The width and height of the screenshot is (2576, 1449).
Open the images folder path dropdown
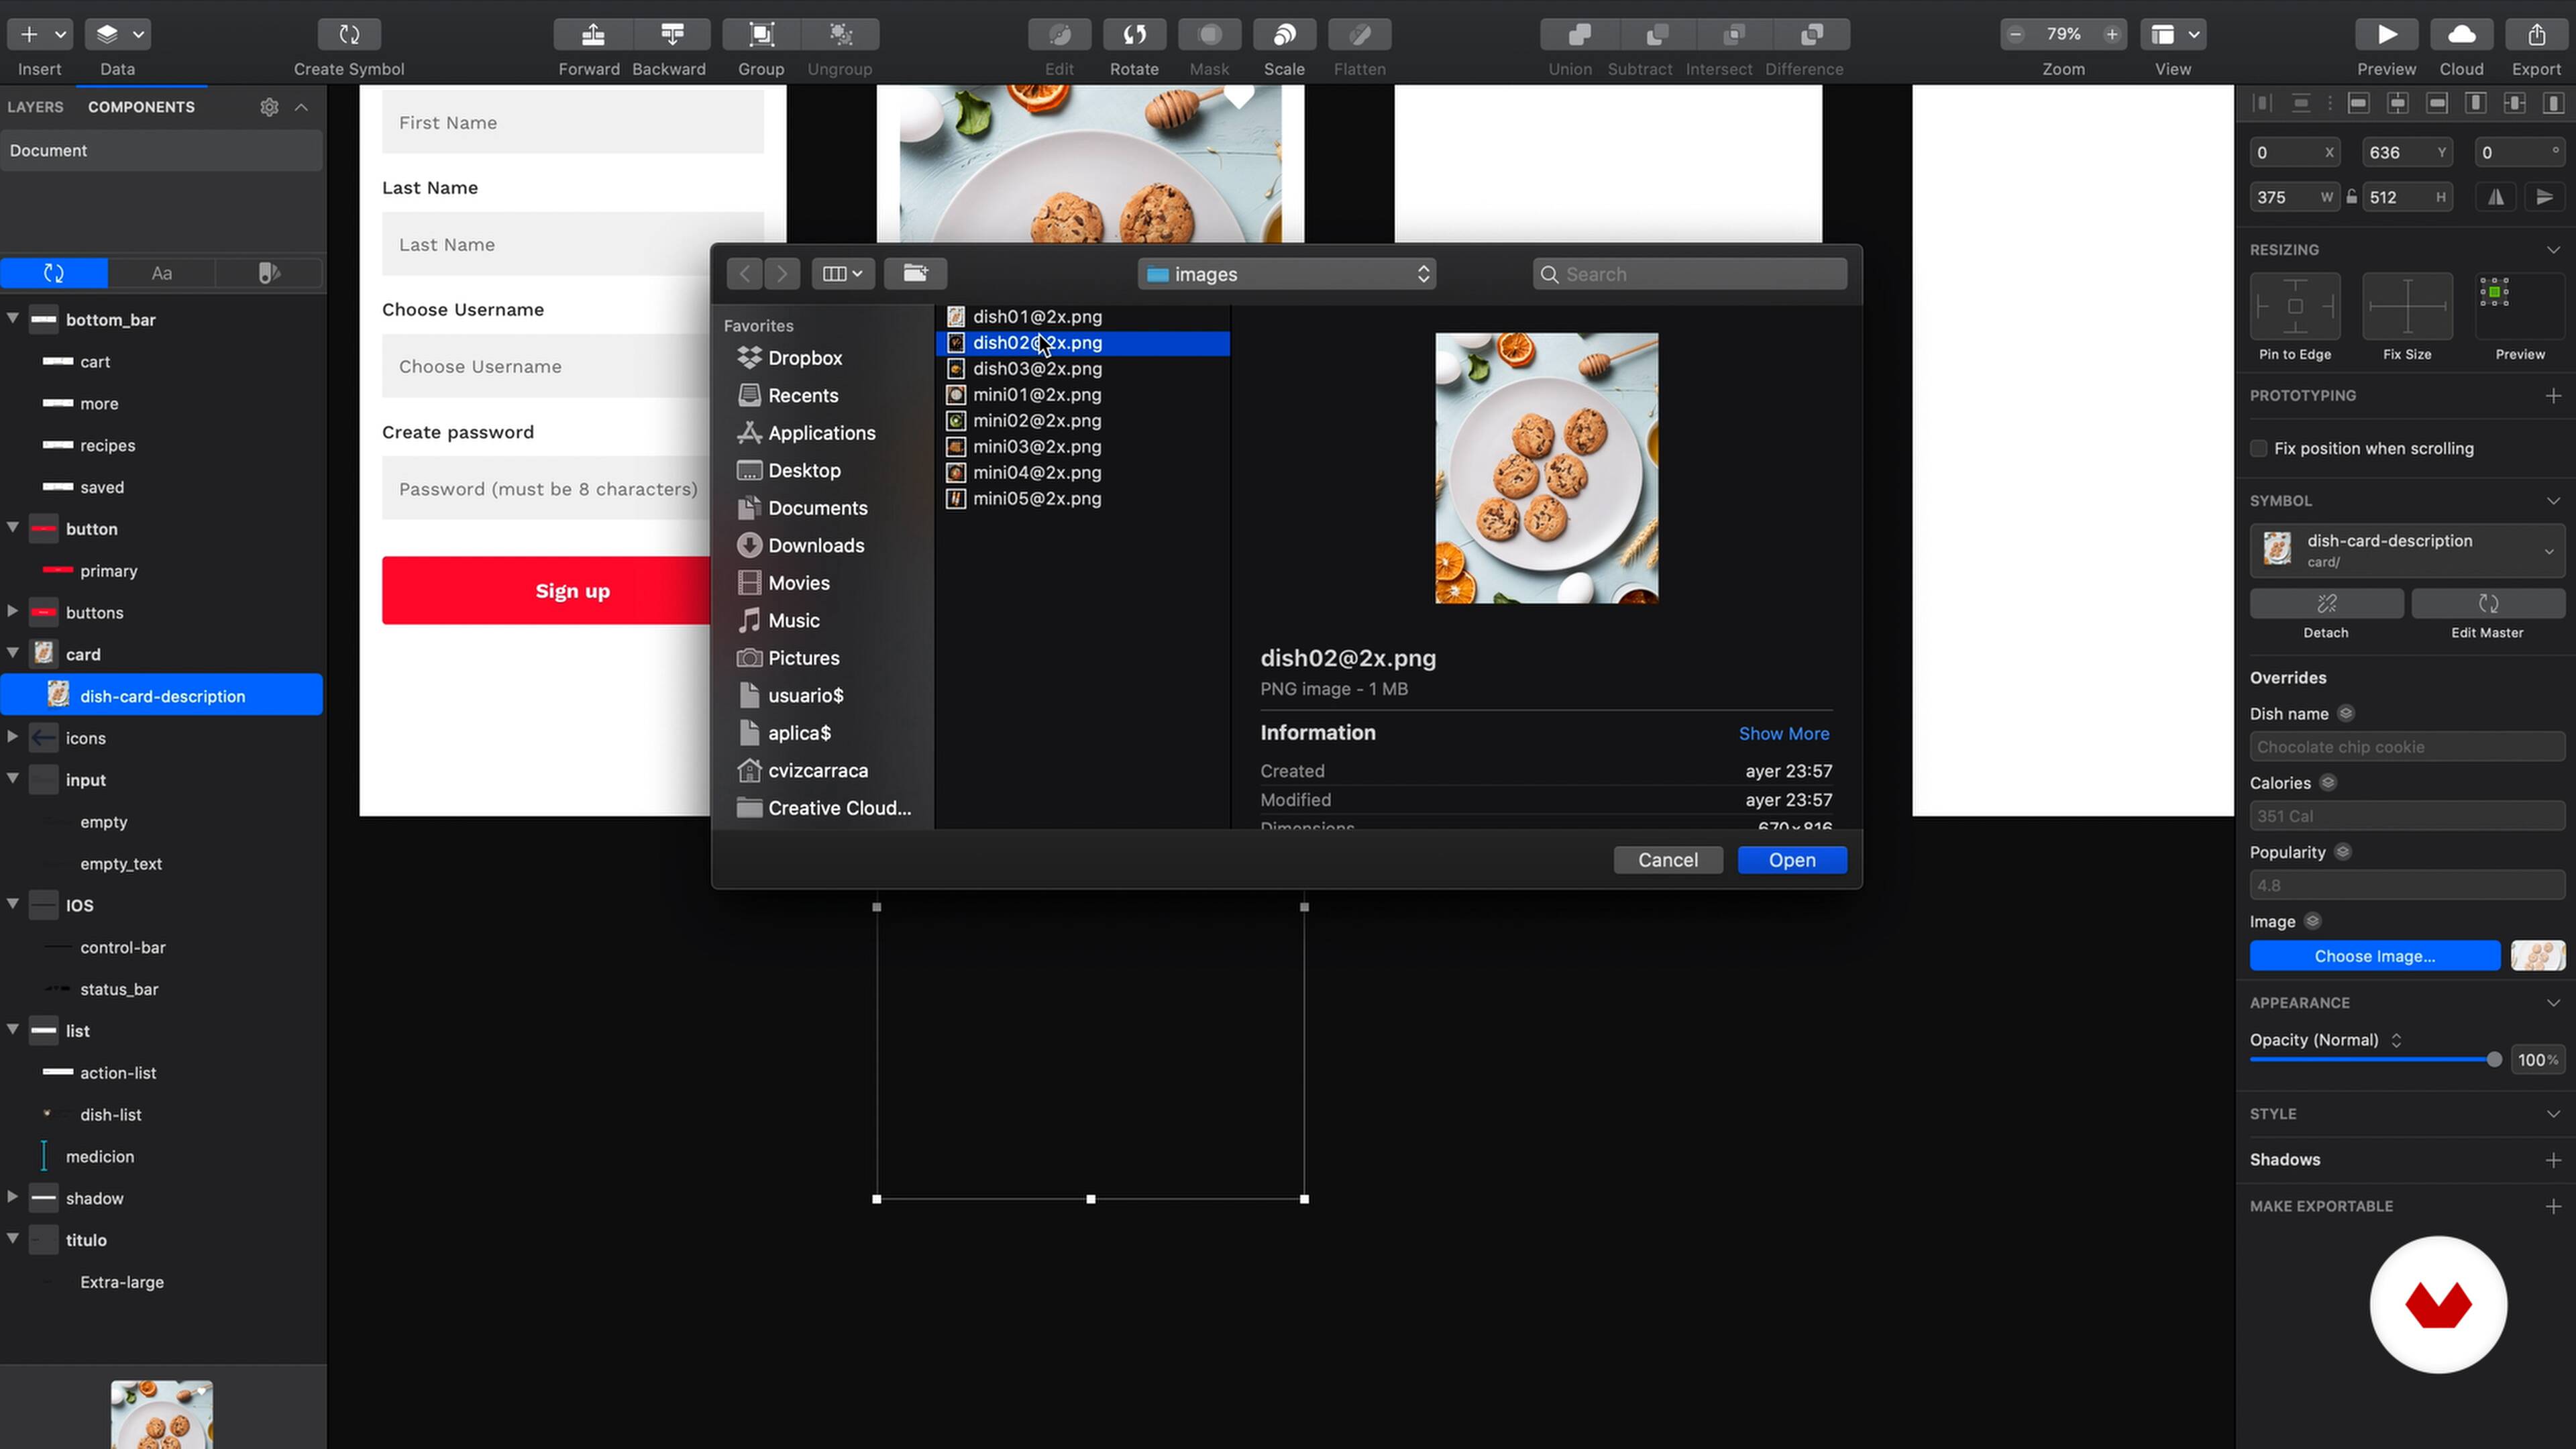click(x=1286, y=274)
